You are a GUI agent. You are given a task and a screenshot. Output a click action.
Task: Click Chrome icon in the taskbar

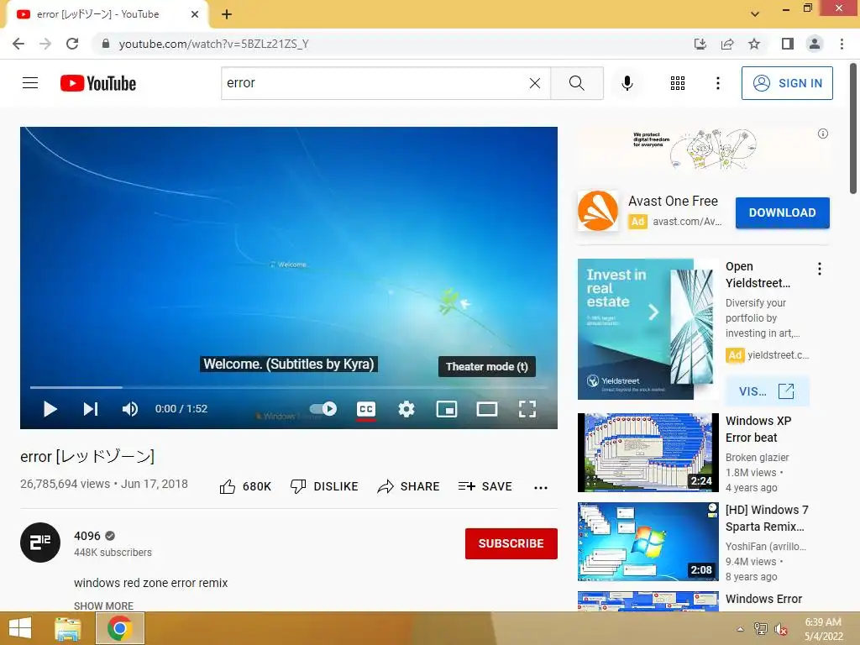120,628
